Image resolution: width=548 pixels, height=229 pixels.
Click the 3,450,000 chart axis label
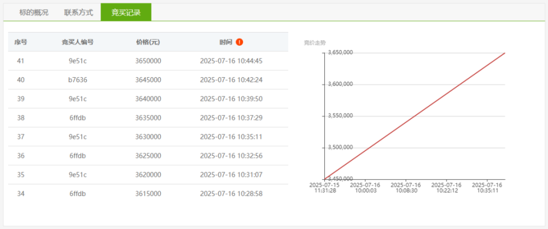pyautogui.click(x=340, y=179)
